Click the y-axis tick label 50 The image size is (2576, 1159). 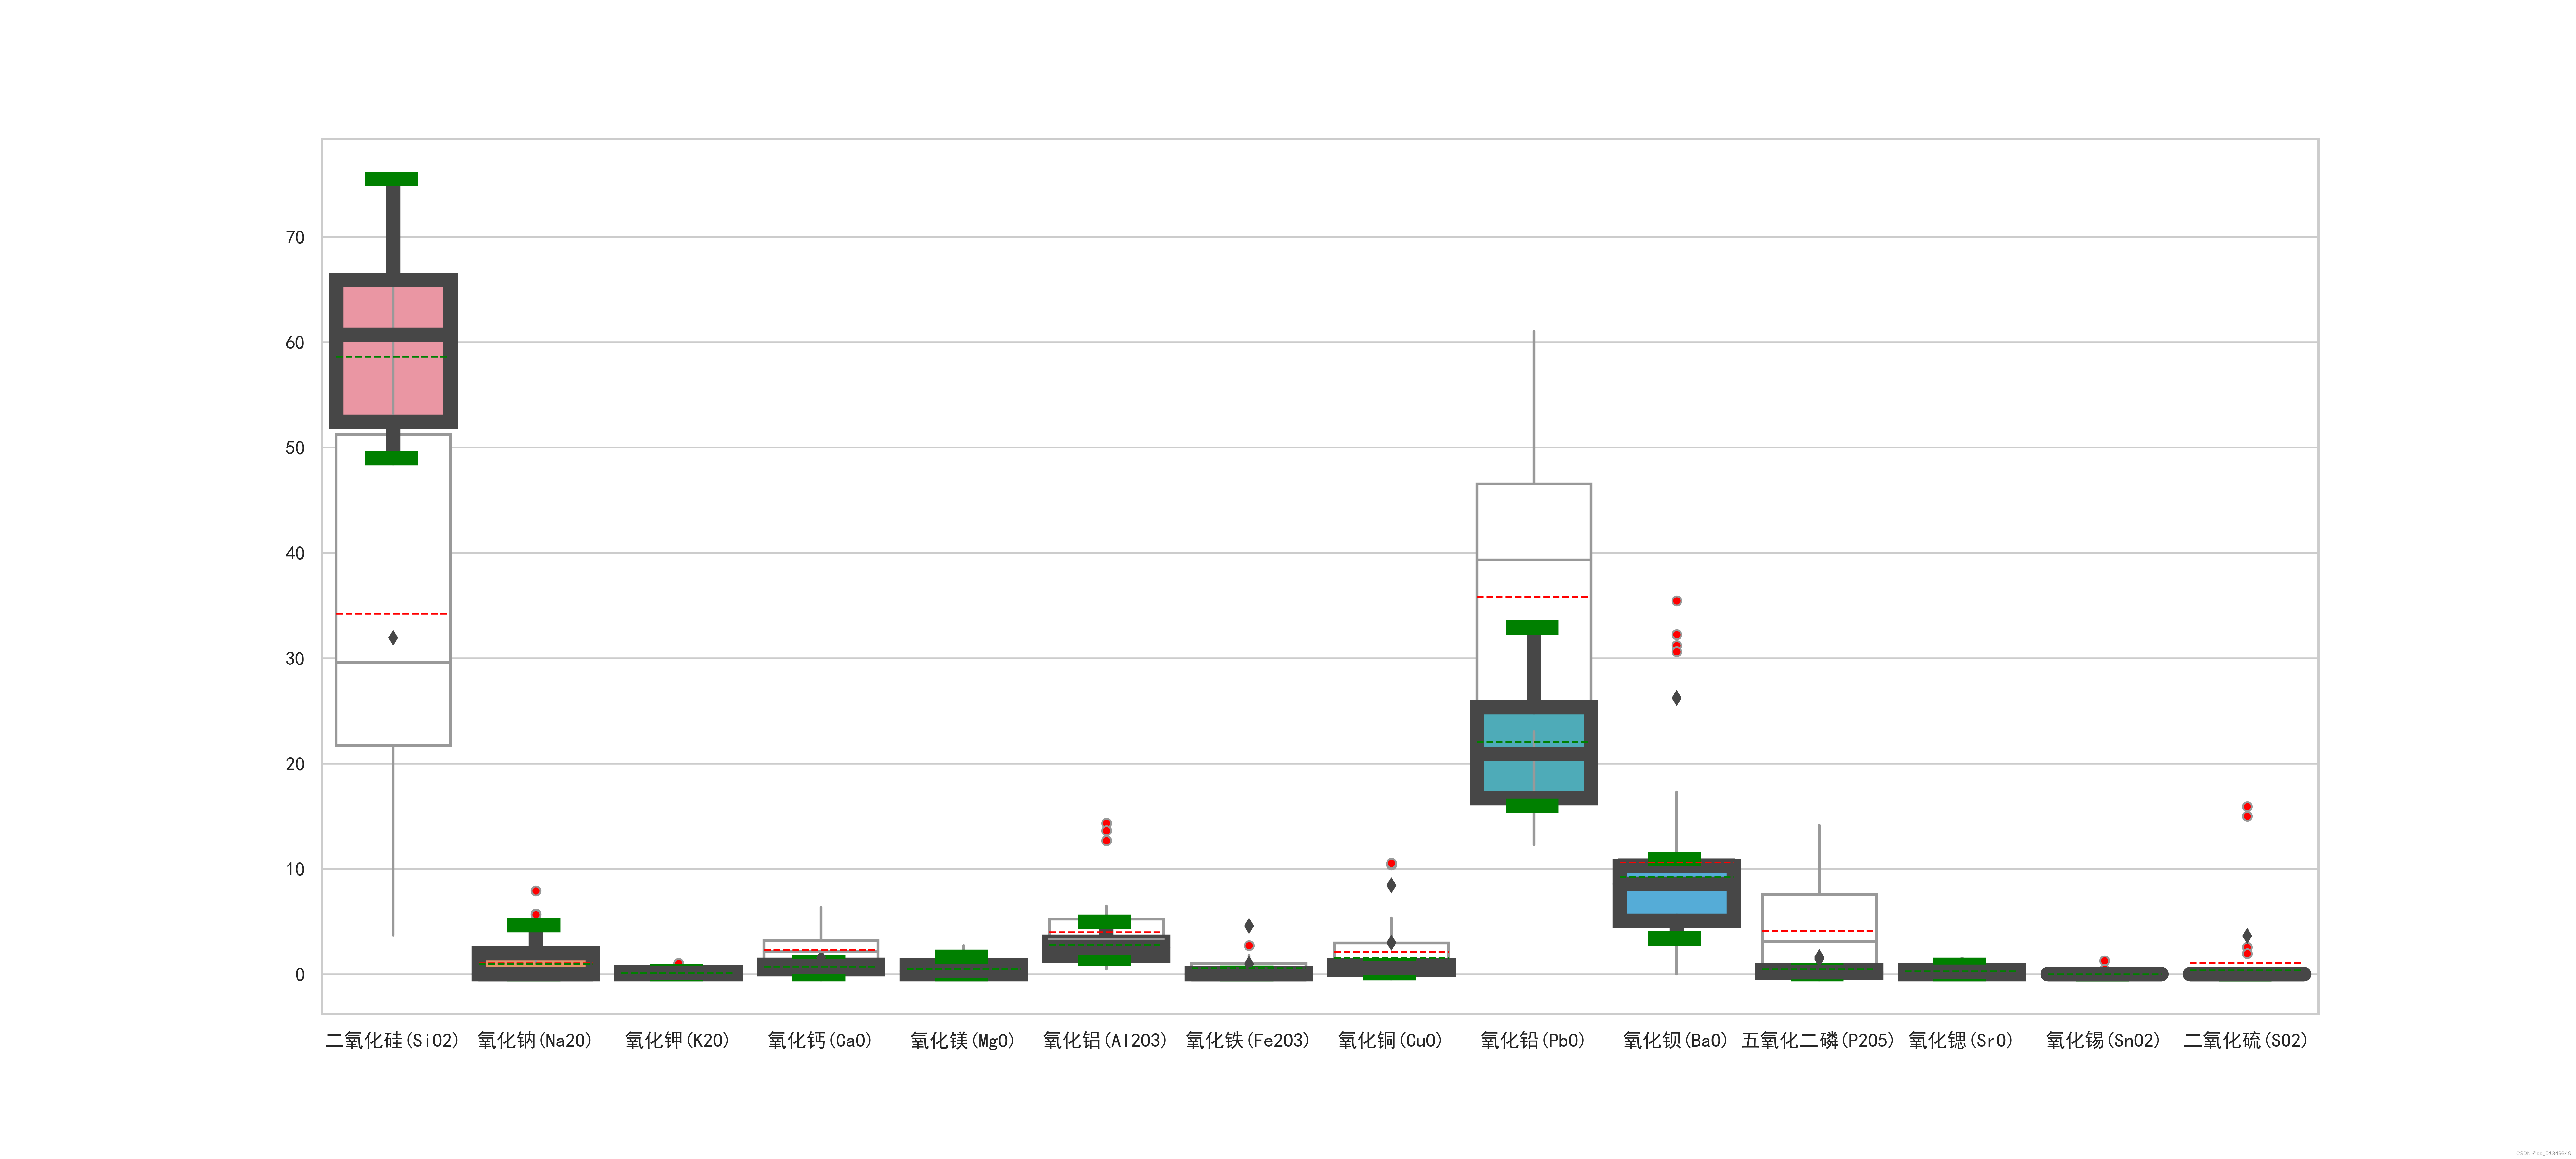[x=295, y=448]
